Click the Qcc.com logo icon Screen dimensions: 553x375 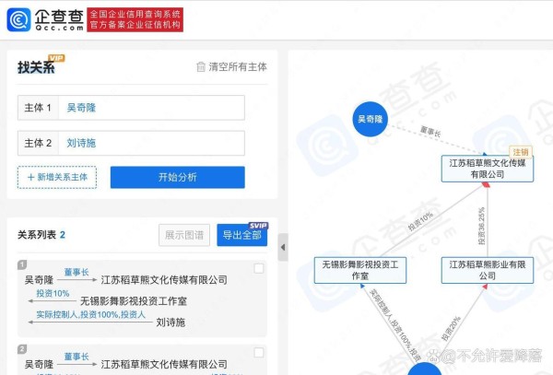(x=18, y=19)
